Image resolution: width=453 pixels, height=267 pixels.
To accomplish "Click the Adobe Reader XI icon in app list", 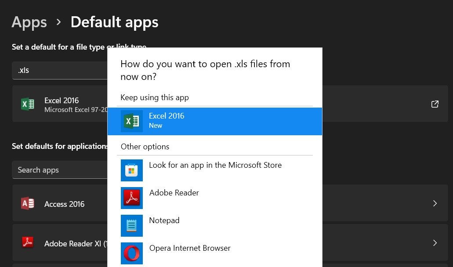I will 28,242.
